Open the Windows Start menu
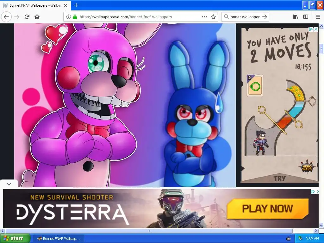Viewport: 324px width, 243px height. click(x=15, y=238)
